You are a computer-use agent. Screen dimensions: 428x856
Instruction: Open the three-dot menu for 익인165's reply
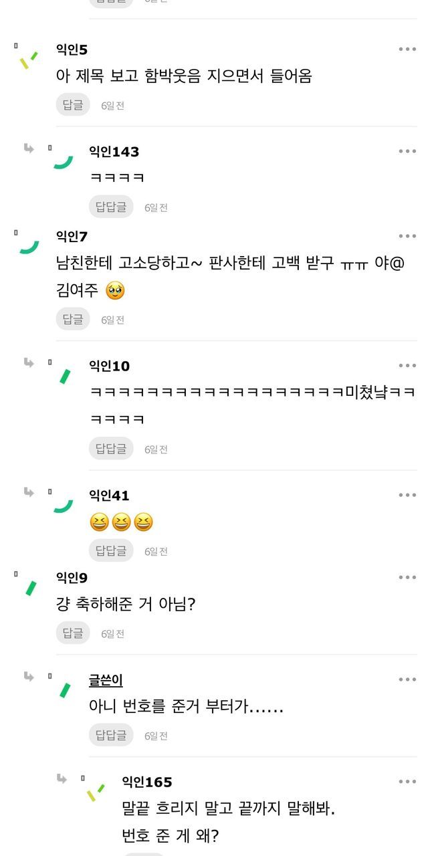(407, 782)
